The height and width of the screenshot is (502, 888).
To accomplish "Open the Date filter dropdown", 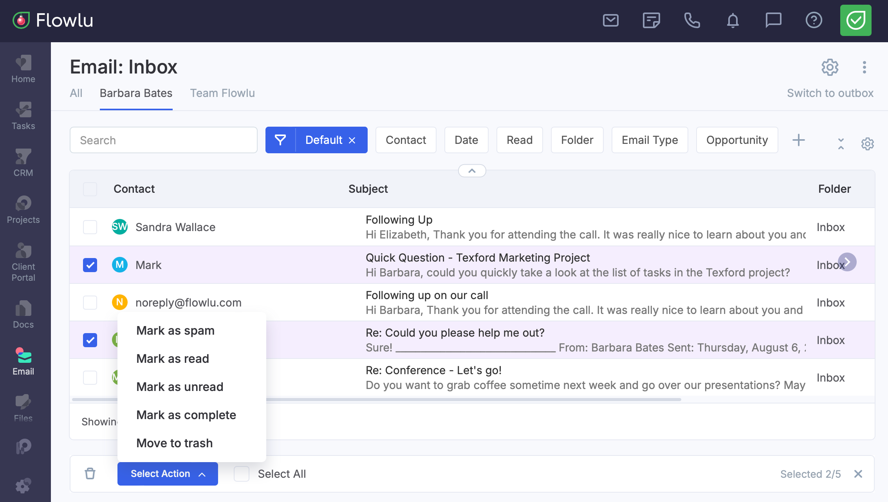I will point(466,140).
